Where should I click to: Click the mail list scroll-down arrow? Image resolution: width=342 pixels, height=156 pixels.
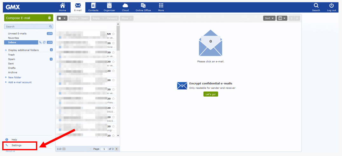pos(118,135)
